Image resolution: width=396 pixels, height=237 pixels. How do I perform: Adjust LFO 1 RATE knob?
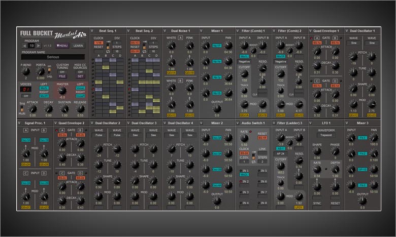pyautogui.click(x=317, y=169)
